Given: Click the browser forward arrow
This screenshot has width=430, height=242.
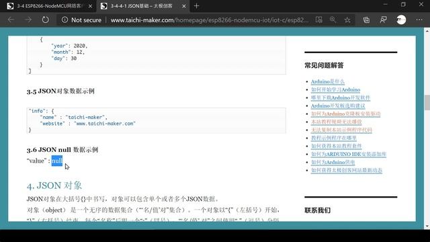Looking at the screenshot, I should [28, 19].
